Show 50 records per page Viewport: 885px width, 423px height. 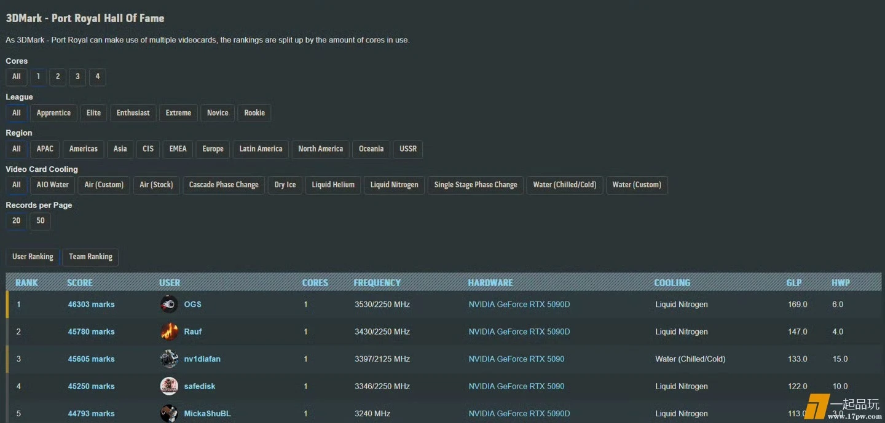point(41,221)
